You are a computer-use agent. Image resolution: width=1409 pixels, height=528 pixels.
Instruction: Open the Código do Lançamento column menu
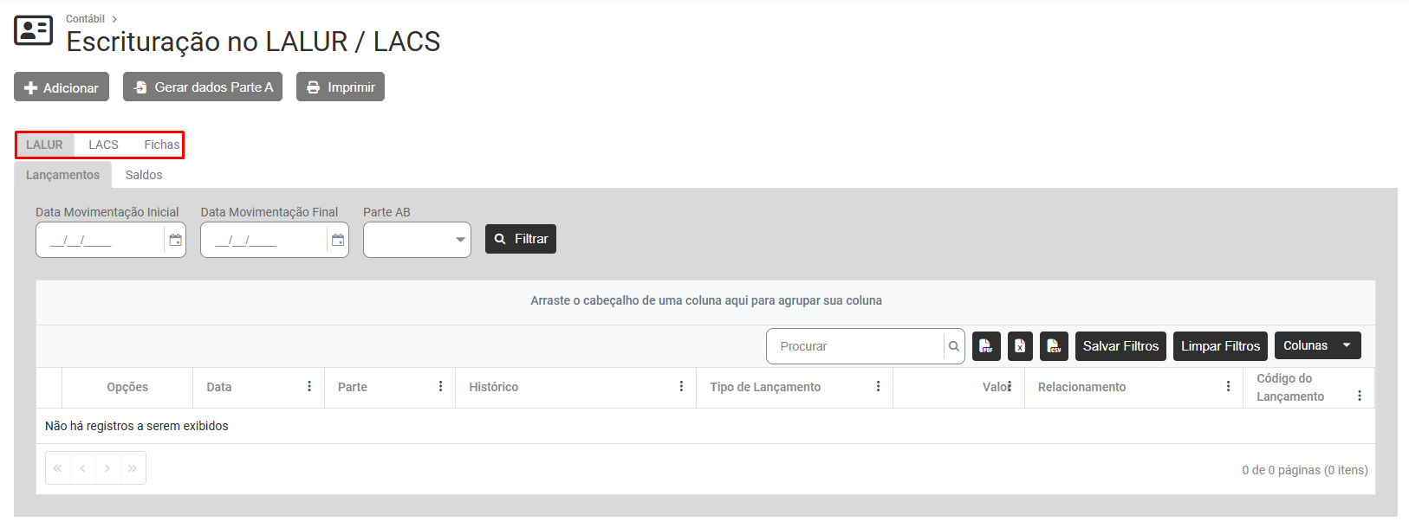pos(1359,396)
